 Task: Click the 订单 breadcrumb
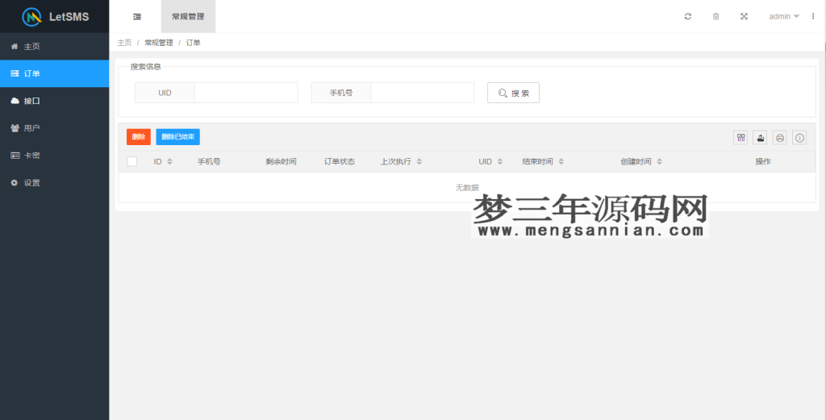(x=194, y=43)
